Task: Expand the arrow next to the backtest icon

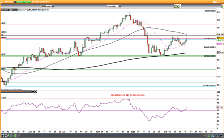Action: [x=180, y=6]
